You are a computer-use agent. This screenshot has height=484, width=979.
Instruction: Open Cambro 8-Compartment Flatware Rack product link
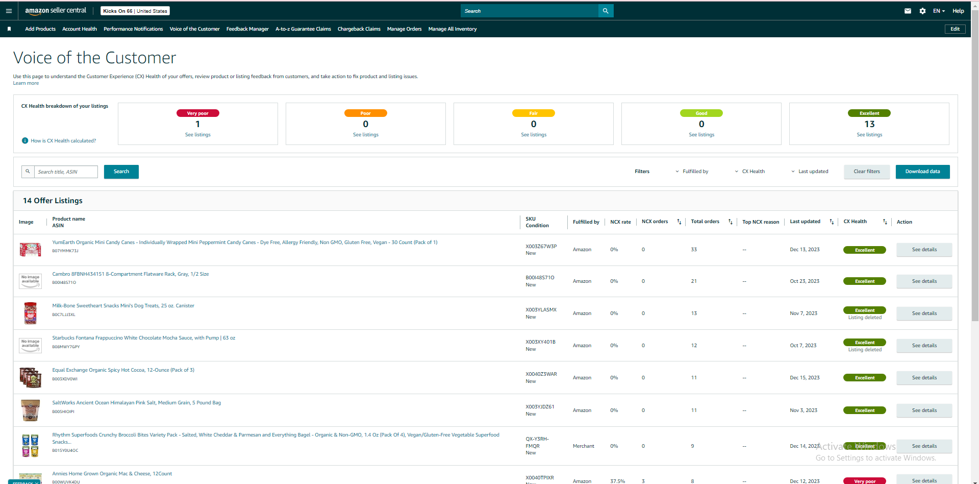pyautogui.click(x=131, y=274)
